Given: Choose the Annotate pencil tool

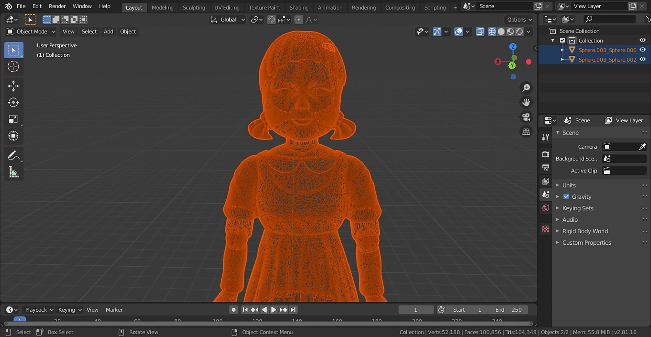Looking at the screenshot, I should coord(14,155).
